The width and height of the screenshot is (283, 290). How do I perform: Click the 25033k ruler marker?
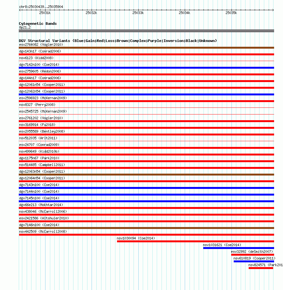coord(138,13)
